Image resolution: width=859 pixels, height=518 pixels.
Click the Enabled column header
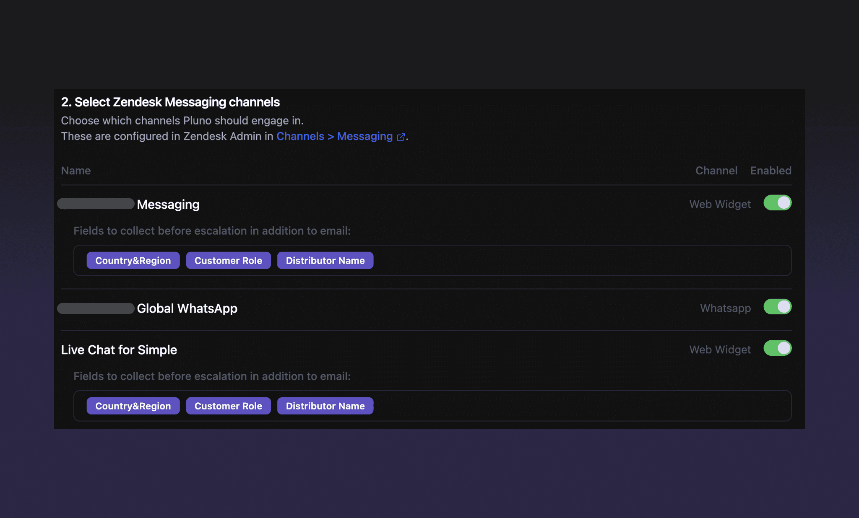coord(770,170)
